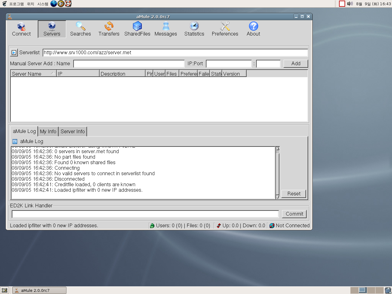This screenshot has height=294, width=392.
Task: Click the show desktop icon in the bottom panel
Action: coord(5,290)
